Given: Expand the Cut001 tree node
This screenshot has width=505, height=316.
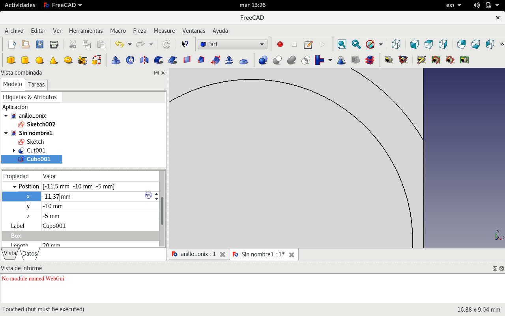Looking at the screenshot, I should tap(14, 150).
